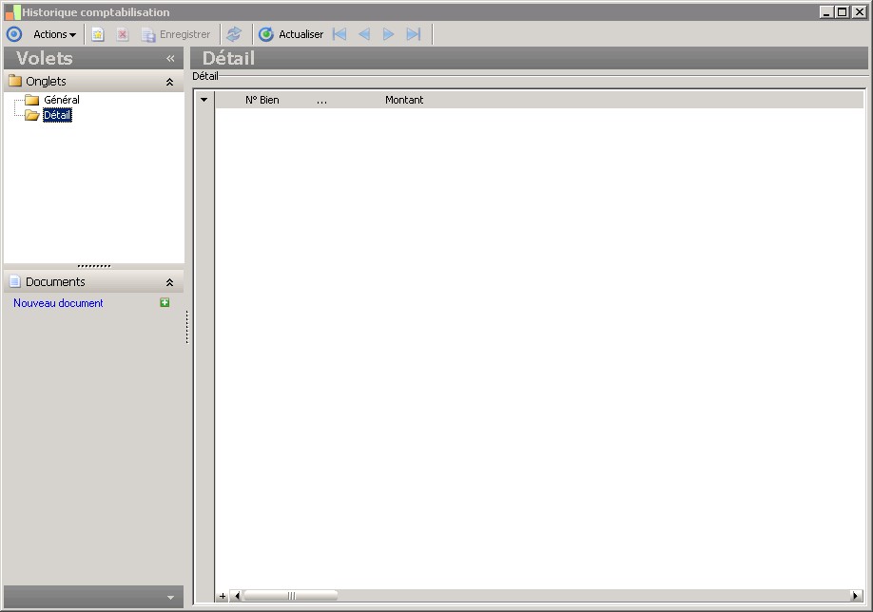Click the Nouveau document link
The height and width of the screenshot is (612, 873).
tap(58, 303)
